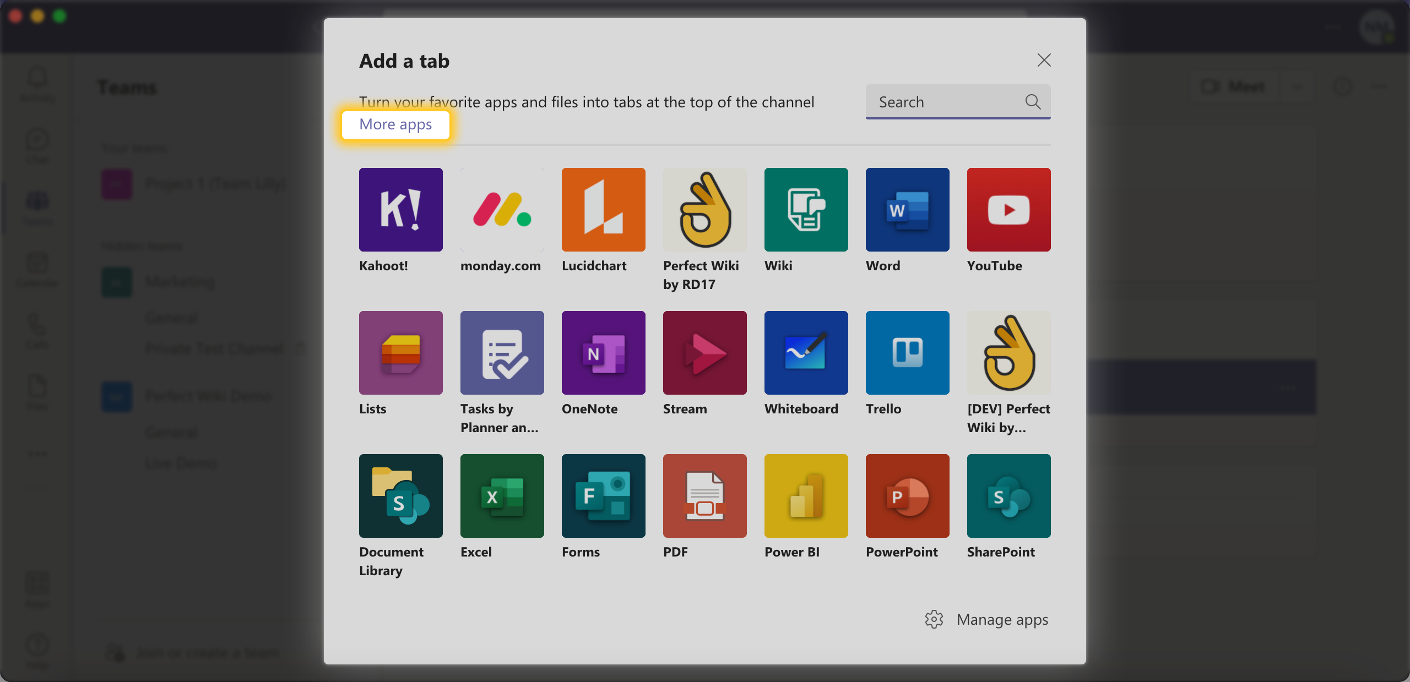The image size is (1410, 682).
Task: Select Perfect Wiki by RD17 app
Action: click(704, 210)
